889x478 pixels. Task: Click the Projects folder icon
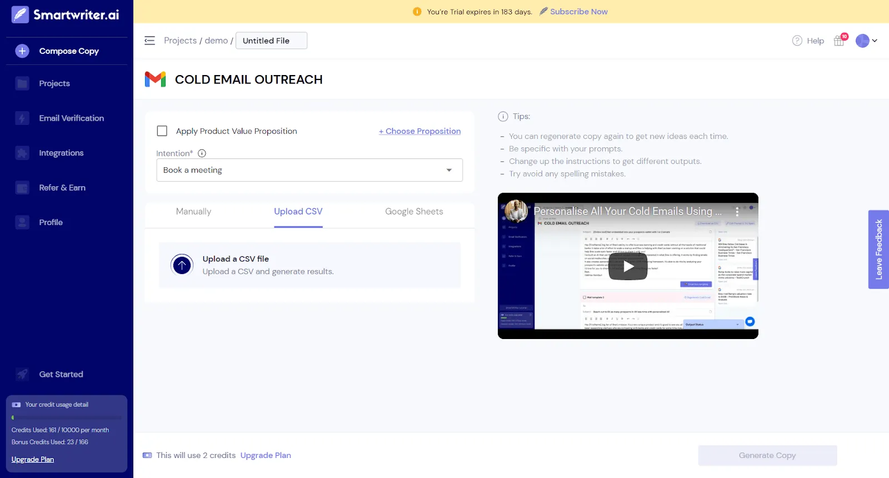click(22, 83)
